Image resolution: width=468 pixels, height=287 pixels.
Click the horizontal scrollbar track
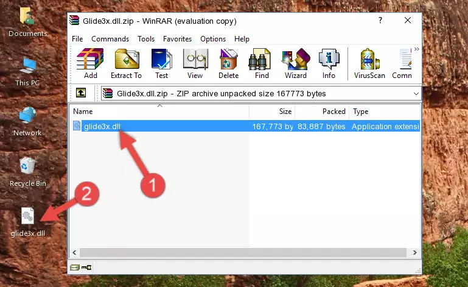[243, 253]
